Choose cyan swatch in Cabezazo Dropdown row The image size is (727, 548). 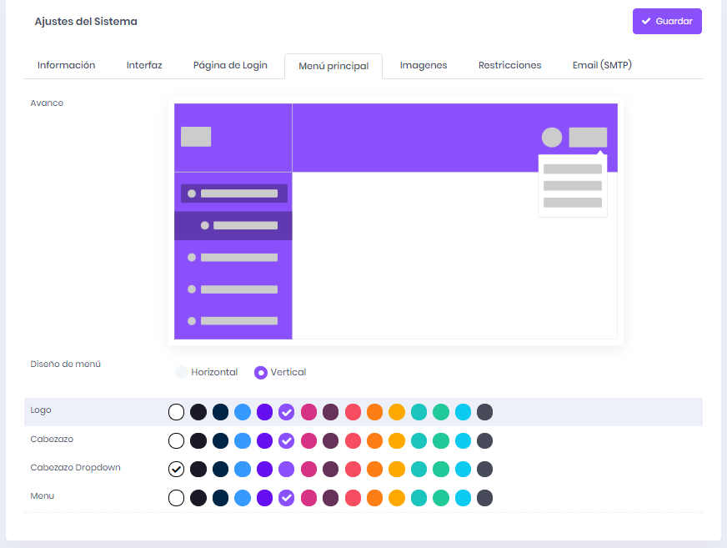point(463,469)
